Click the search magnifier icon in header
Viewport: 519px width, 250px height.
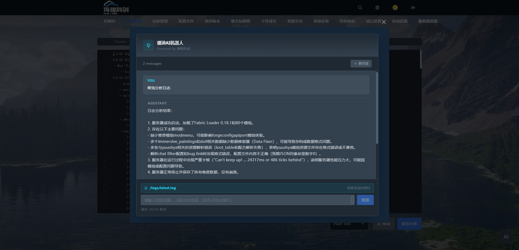(x=360, y=8)
